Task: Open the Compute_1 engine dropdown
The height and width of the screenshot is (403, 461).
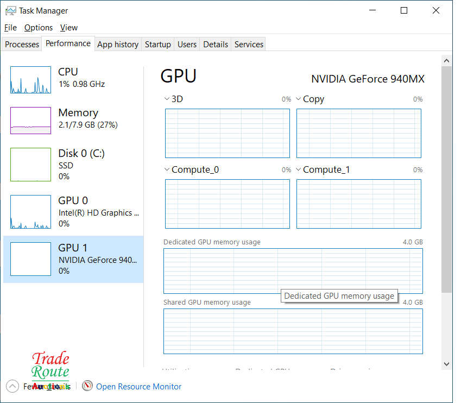Action: click(298, 169)
